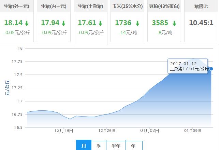Click the 10.45:1 ratio value
The image size is (220, 150).
(201, 23)
